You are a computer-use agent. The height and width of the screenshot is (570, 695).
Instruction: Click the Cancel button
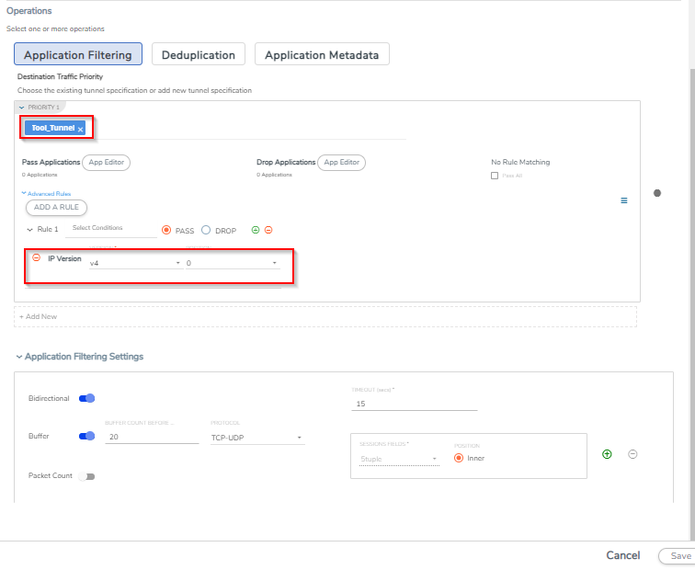[x=622, y=555]
